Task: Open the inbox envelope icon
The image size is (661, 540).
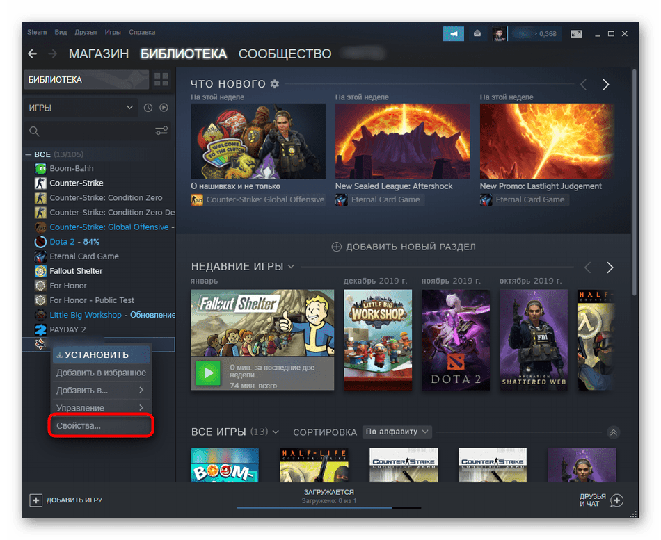Action: click(477, 33)
